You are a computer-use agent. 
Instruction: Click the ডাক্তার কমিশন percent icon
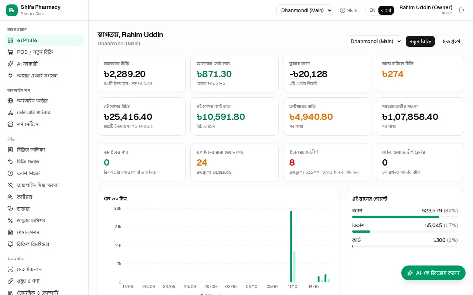click(x=10, y=221)
